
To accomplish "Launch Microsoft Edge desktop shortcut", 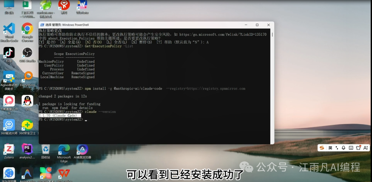I will (64, 153).
